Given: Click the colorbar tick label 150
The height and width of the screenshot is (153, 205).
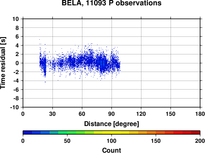Looking at the screenshot, I should [156, 141].
